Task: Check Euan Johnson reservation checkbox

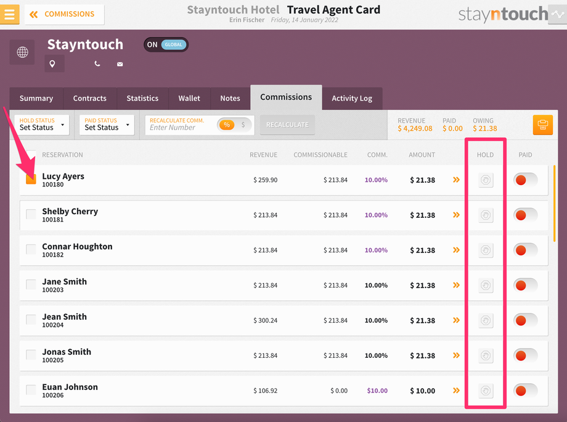Action: (31, 390)
